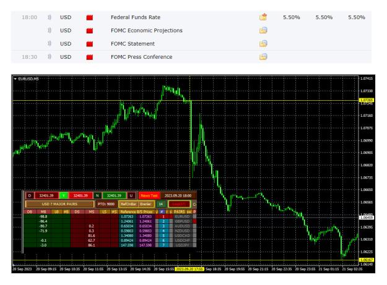Click the 18:30 time entry in the calendar
This screenshot has width=387, height=285.
pos(29,57)
